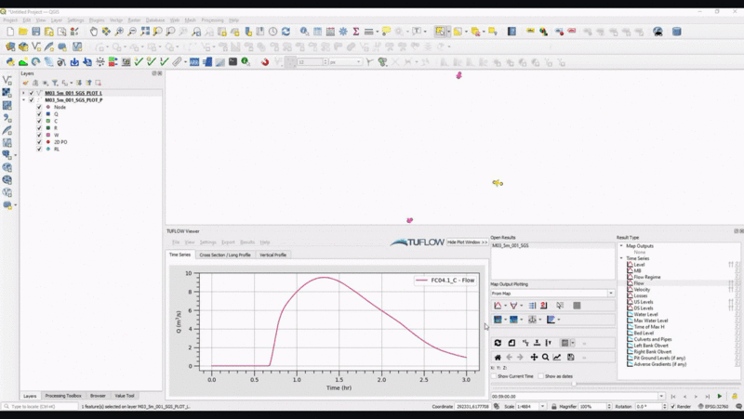Click home icon in plot navigation toolbar
Screen dimensions: 744x419
coord(498,357)
